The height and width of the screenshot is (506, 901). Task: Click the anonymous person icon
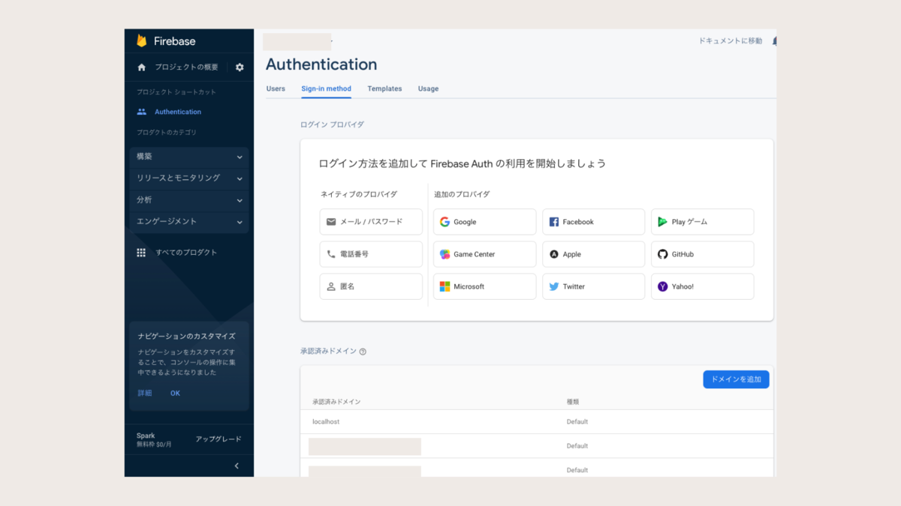[x=331, y=286]
